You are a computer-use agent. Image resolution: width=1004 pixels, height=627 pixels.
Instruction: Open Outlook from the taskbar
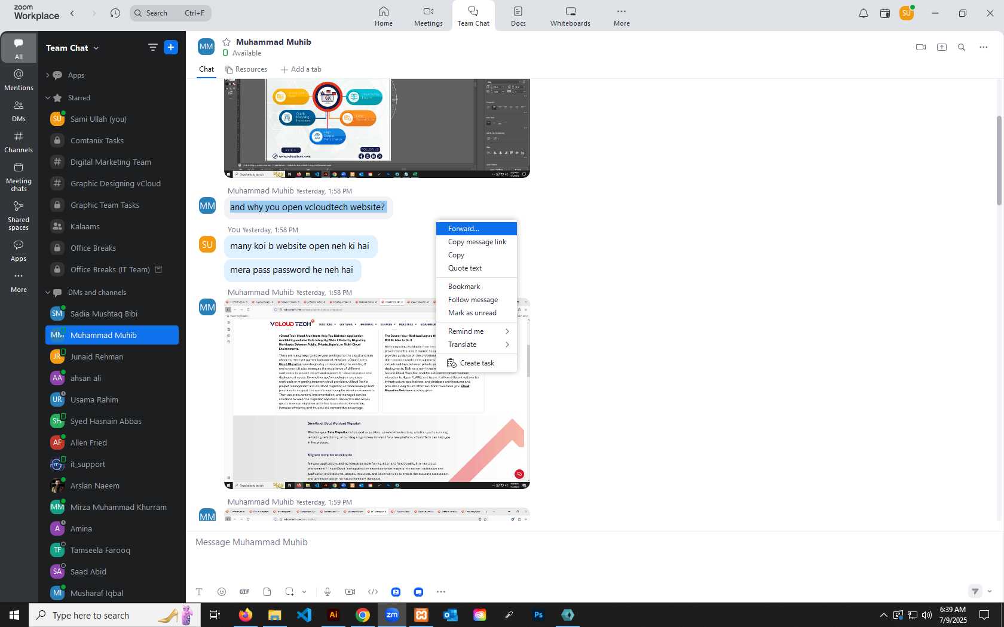(x=450, y=614)
